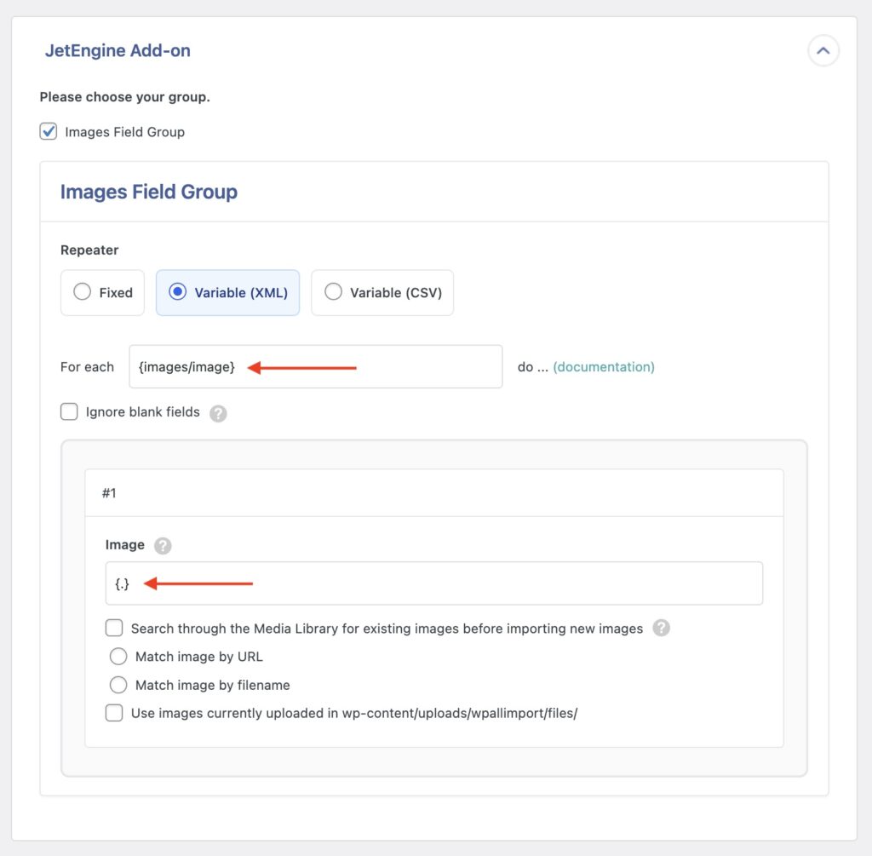Click the Images Field Group heading

(149, 192)
